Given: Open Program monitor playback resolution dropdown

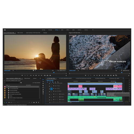Looking at the screenshot, I should (117, 70).
